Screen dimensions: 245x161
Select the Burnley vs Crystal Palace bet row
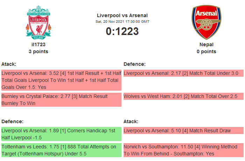[61, 99]
